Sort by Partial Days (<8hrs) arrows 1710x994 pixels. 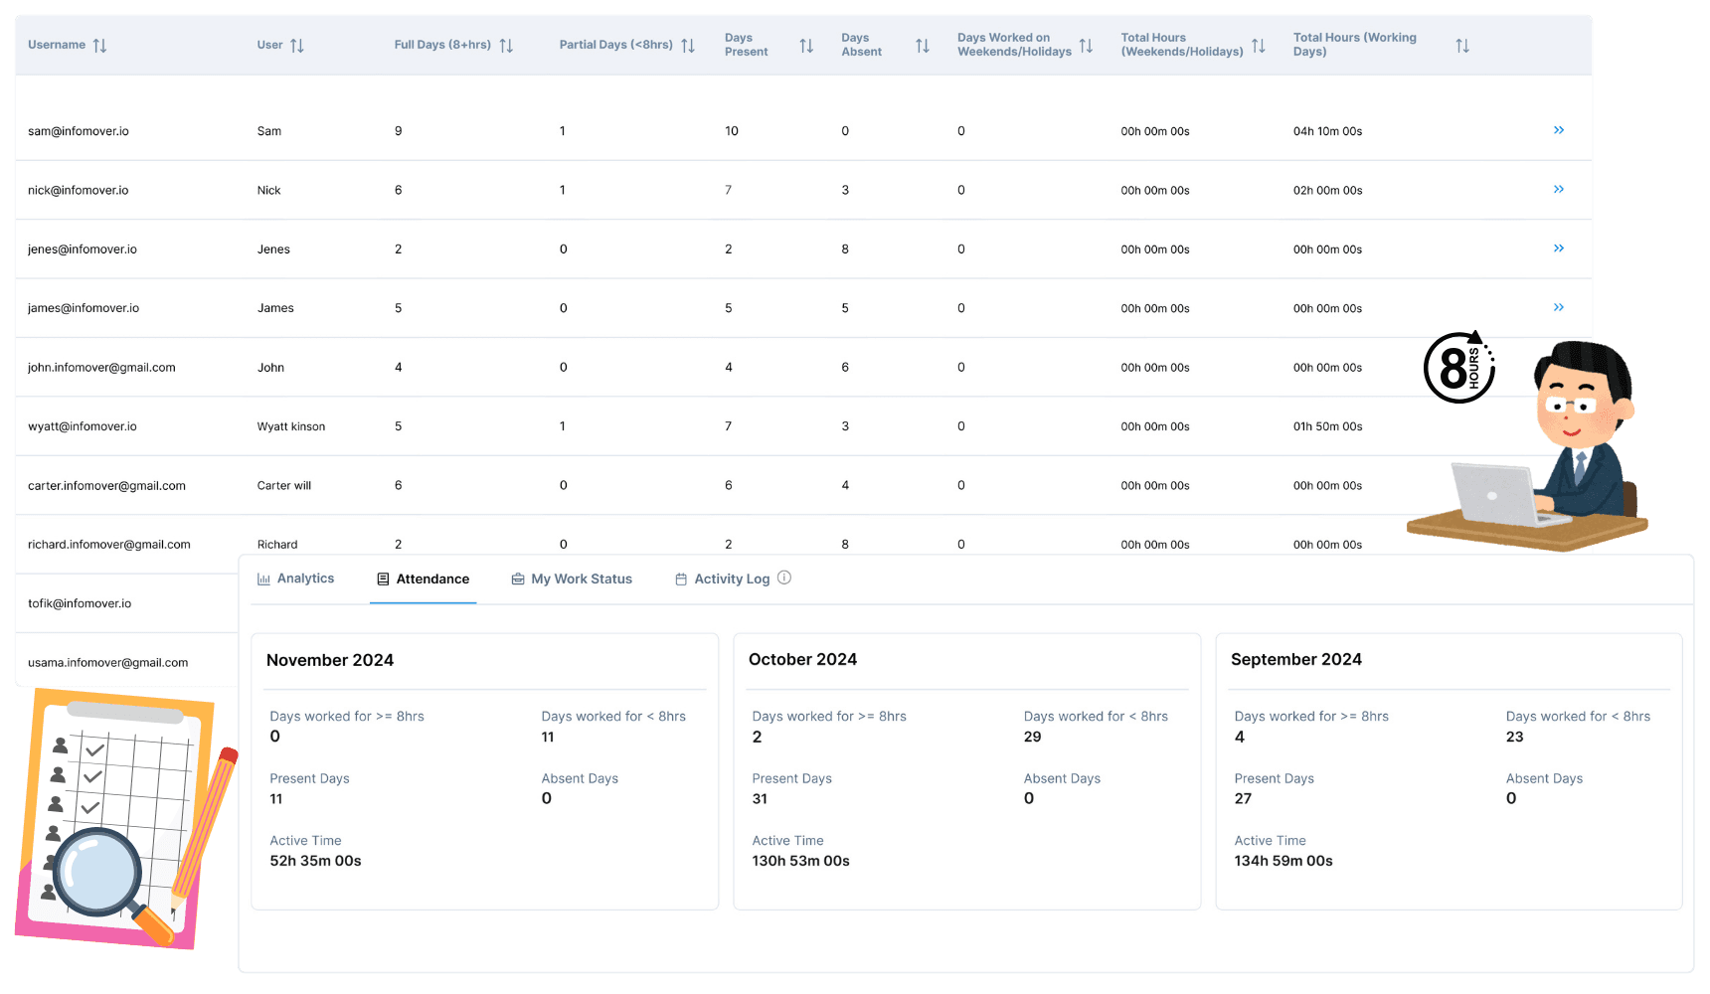tap(688, 46)
